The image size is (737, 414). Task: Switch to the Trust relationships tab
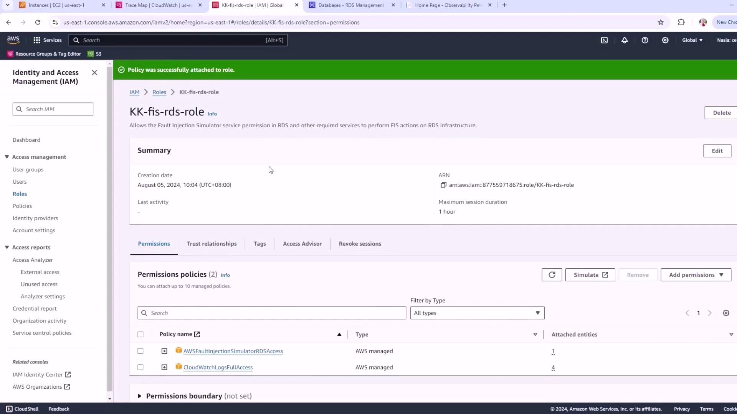click(x=212, y=244)
